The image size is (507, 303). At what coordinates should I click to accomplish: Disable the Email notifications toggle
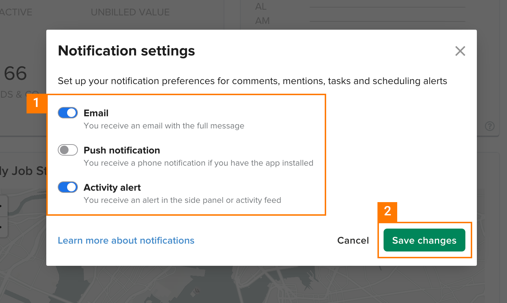[x=68, y=112]
